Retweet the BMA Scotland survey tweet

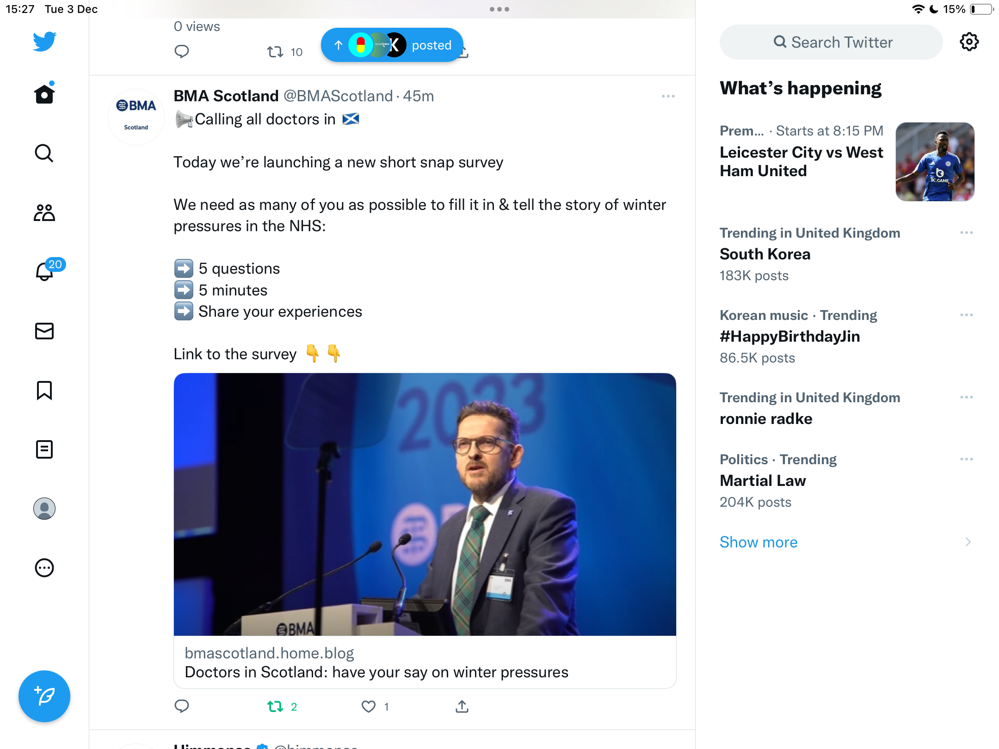275,706
